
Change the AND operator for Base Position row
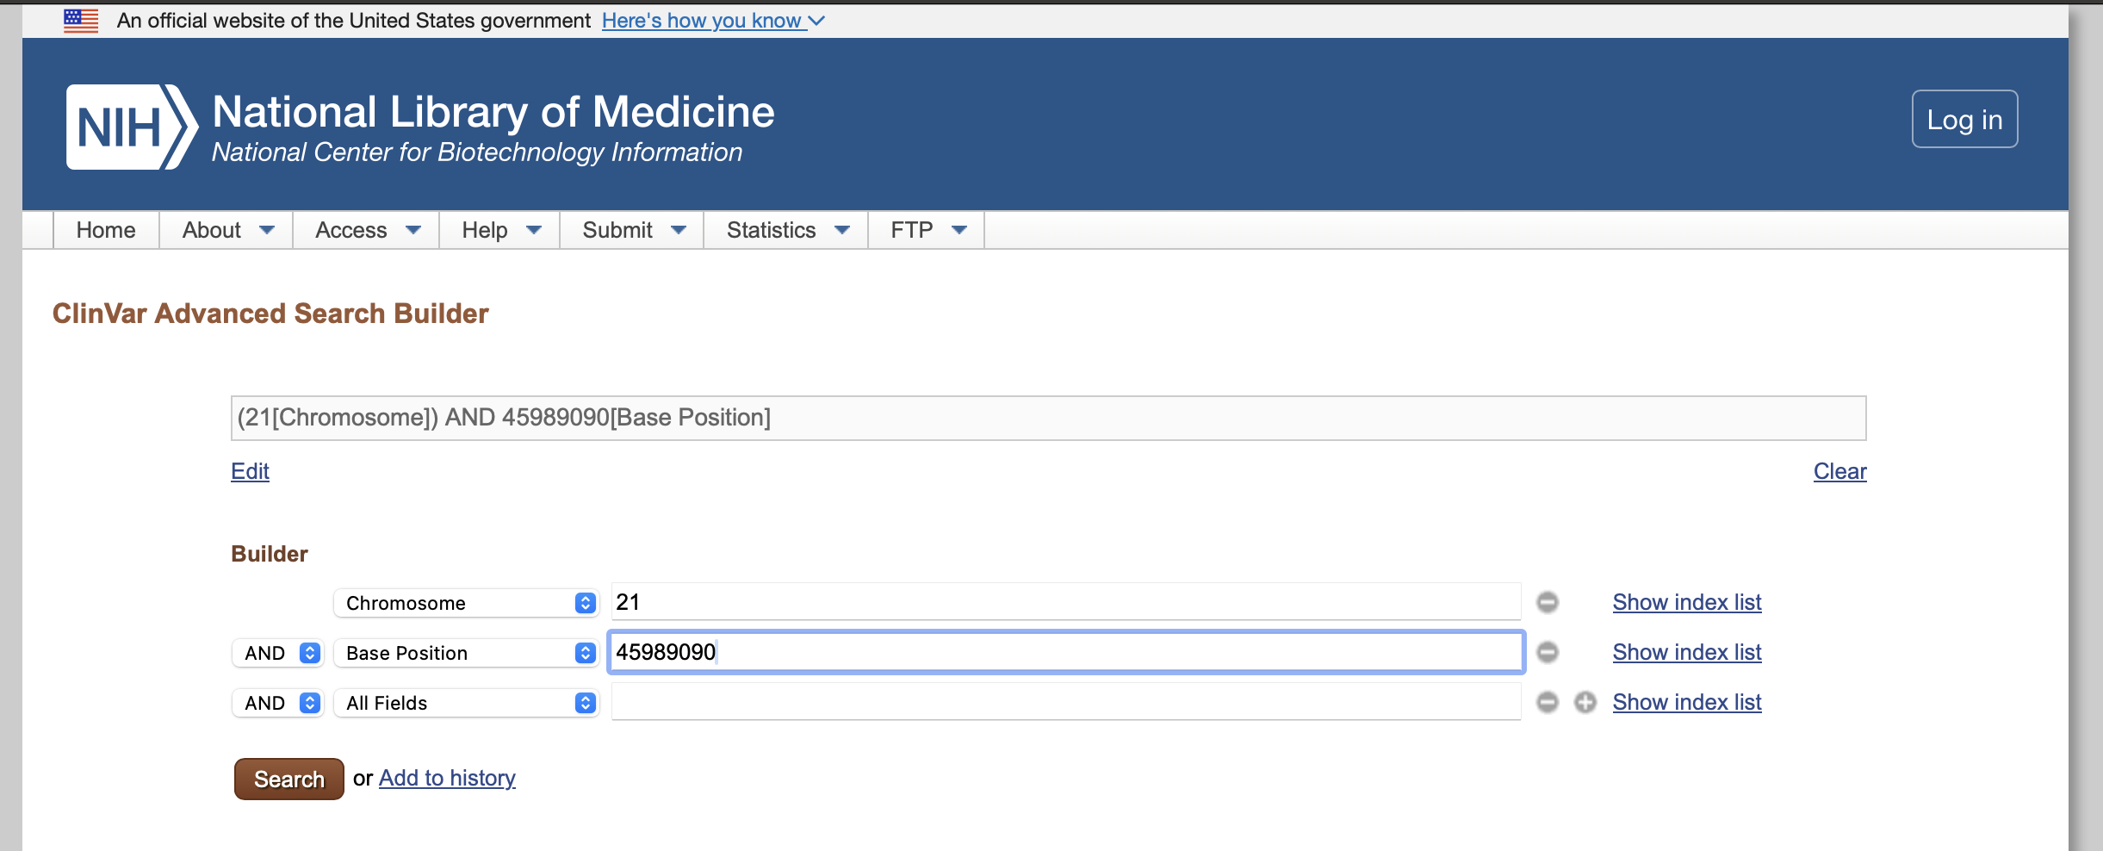click(278, 653)
